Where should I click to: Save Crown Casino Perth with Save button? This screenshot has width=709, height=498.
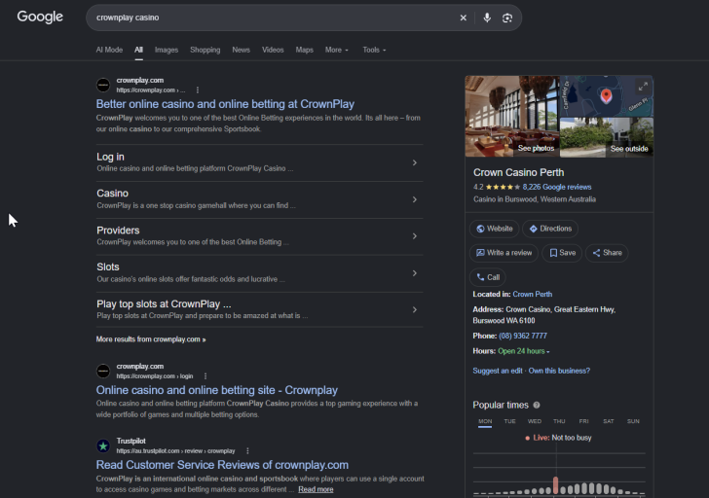pyautogui.click(x=562, y=253)
